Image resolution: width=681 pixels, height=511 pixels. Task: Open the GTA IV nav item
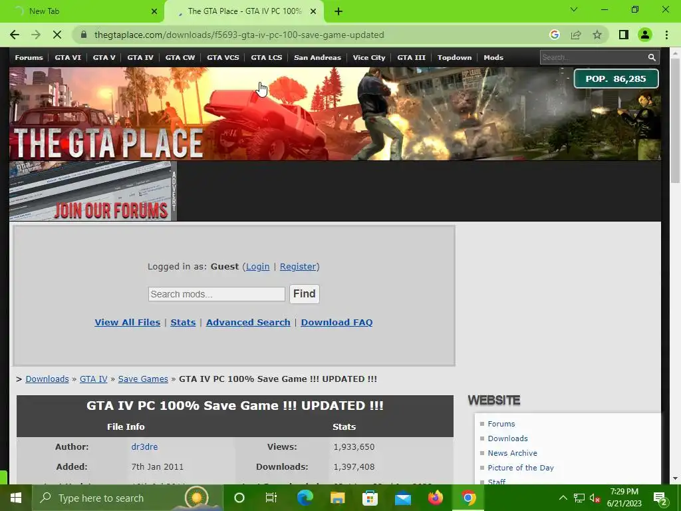coord(140,57)
